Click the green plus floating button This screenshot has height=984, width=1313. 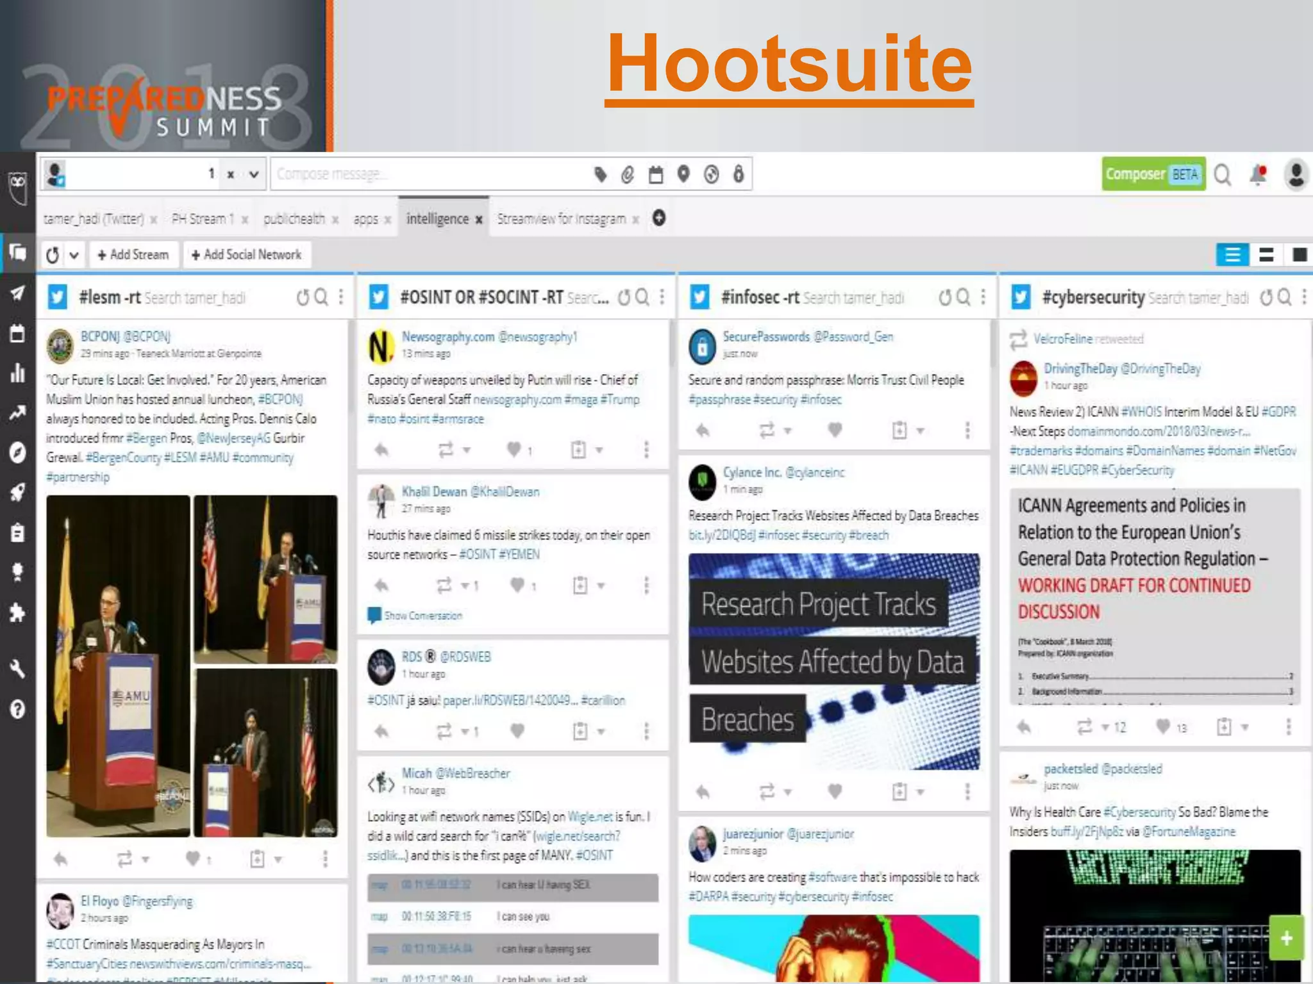(1286, 939)
